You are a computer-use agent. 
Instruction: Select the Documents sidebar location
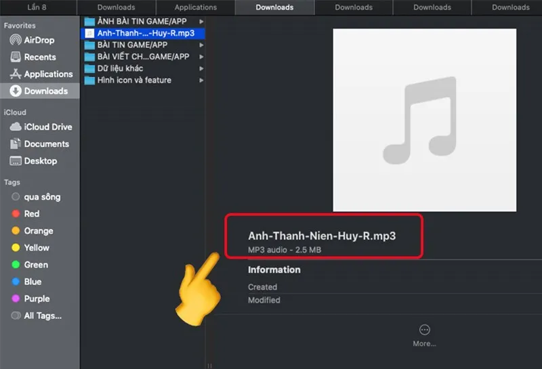[46, 144]
